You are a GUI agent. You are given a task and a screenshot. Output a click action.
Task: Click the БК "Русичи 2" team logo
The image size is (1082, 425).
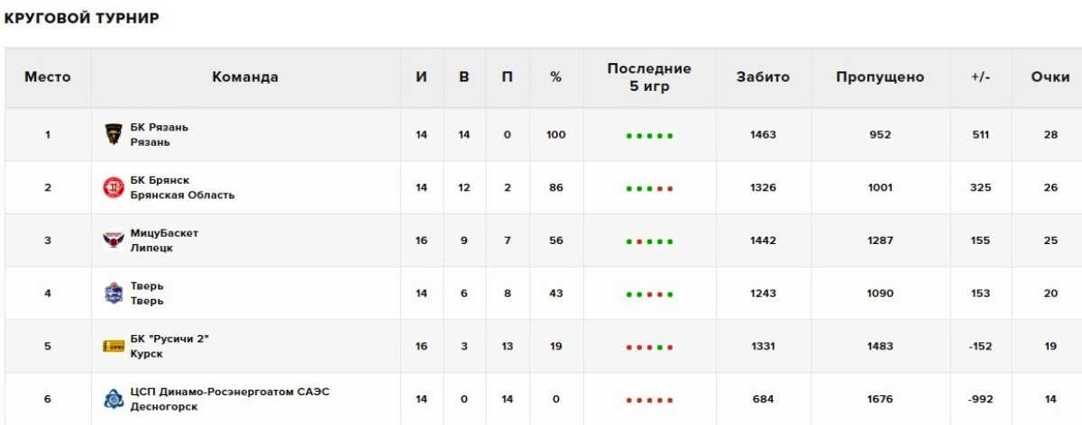point(114,346)
